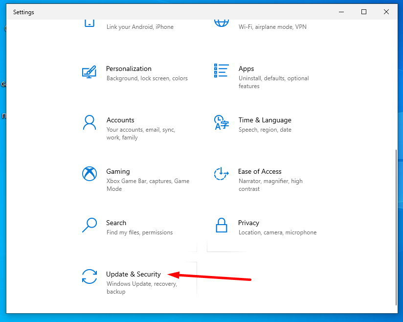This screenshot has width=403, height=322.
Task: Click the Personalization paintbrush monitor icon
Action: pos(89,71)
